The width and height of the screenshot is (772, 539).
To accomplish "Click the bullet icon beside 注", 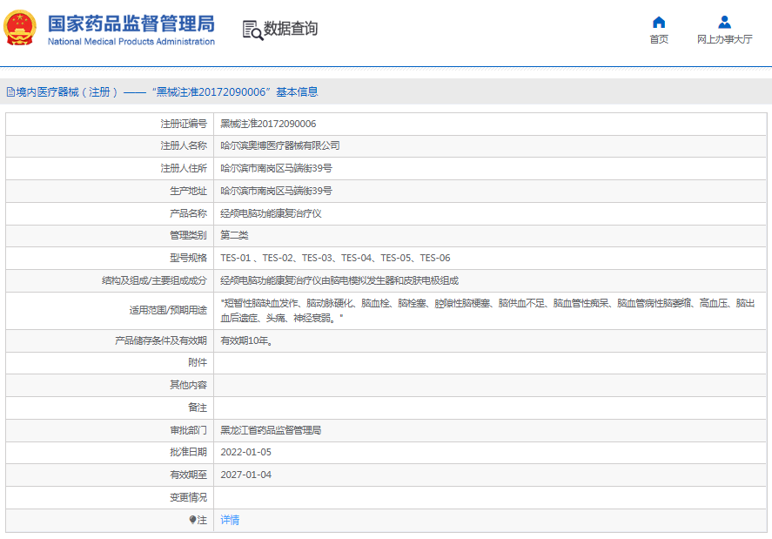I will pos(192,520).
